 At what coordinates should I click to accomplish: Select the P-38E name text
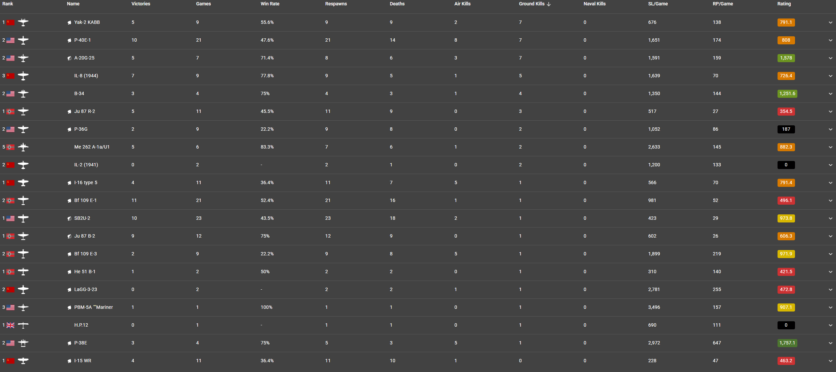pos(81,343)
